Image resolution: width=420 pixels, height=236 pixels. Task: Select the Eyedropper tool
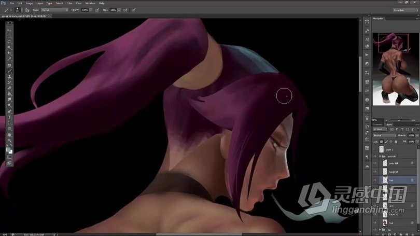pyautogui.click(x=9, y=59)
